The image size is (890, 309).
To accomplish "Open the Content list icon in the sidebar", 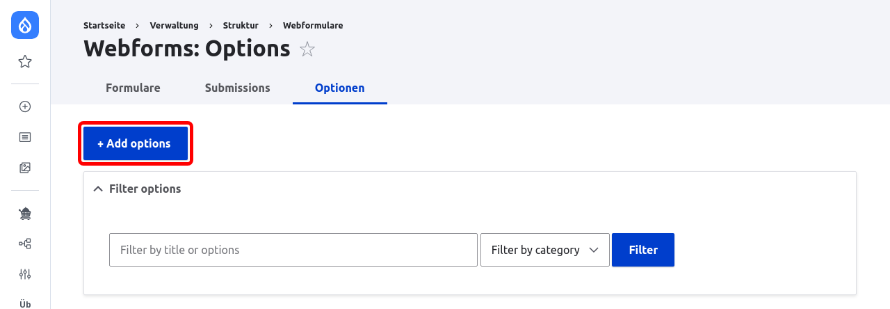I will [x=25, y=137].
